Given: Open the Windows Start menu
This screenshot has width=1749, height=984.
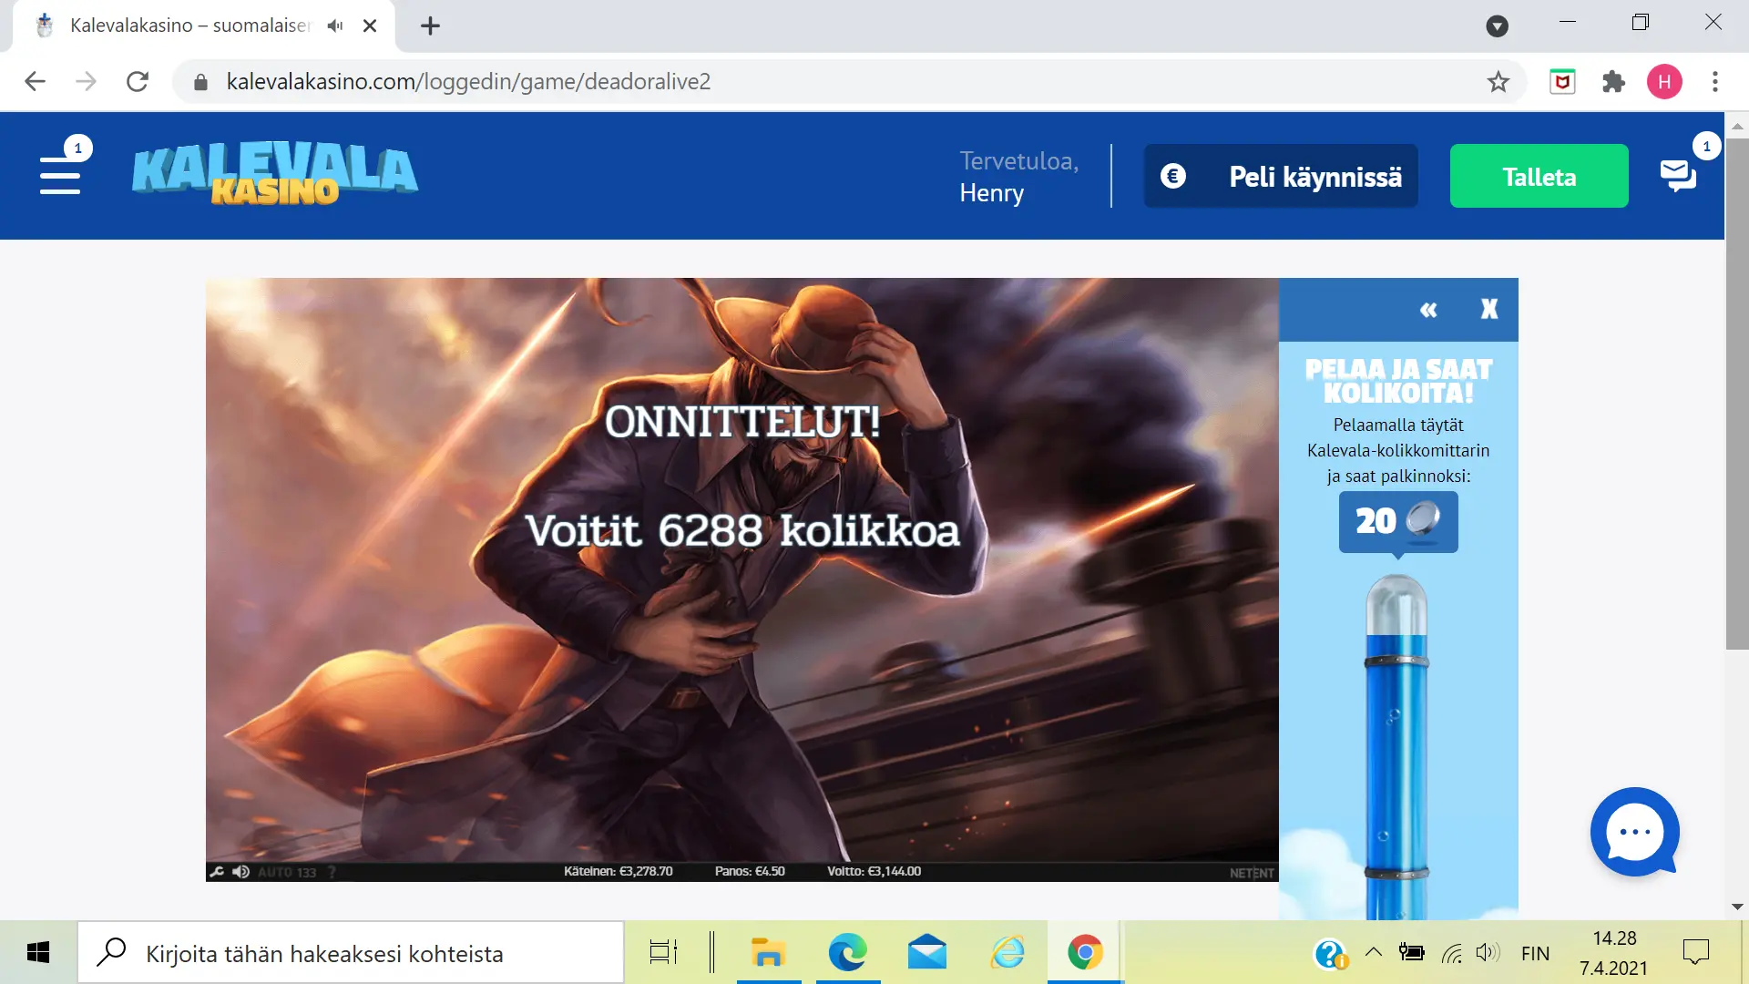Looking at the screenshot, I should click(x=38, y=953).
